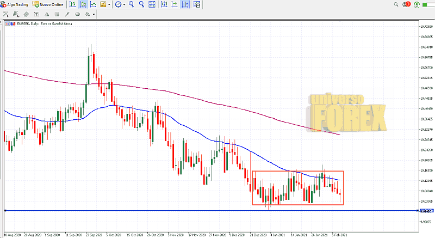Image resolution: width=435 pixels, height=238 pixels.
Task: Expand the timeframe clock dropdown
Action: click(x=125, y=4)
